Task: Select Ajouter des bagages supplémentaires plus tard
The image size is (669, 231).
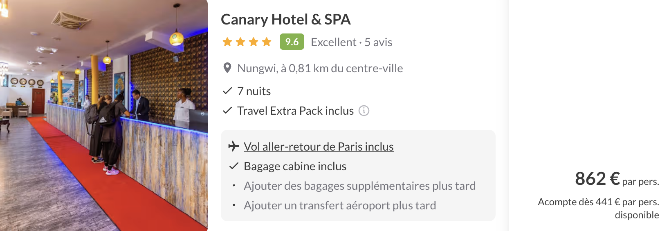Action: click(x=359, y=186)
